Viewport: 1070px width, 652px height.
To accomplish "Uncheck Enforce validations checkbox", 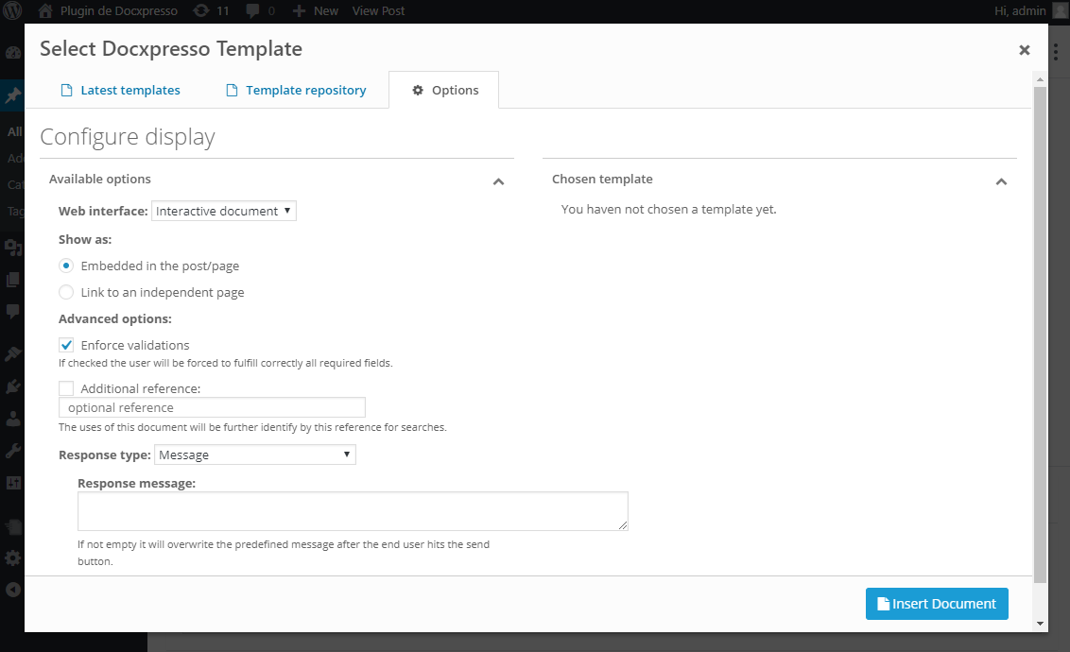I will [66, 345].
